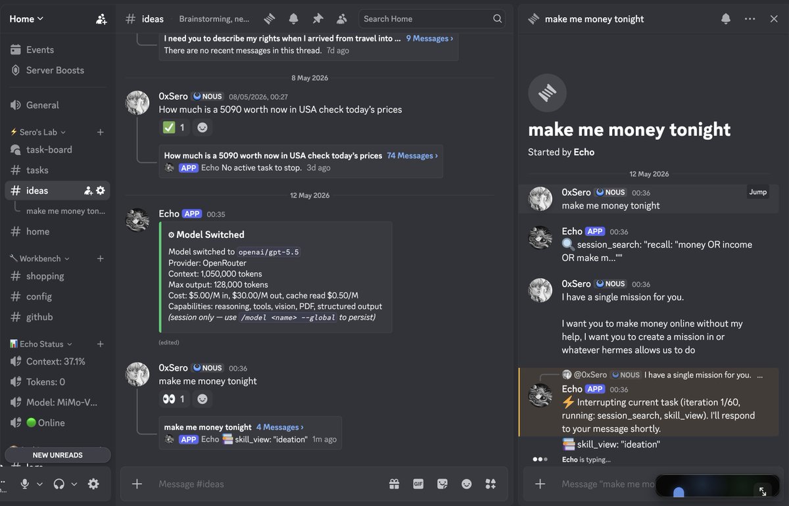Toggle the checkmark reaction on 5090 message

pyautogui.click(x=174, y=127)
